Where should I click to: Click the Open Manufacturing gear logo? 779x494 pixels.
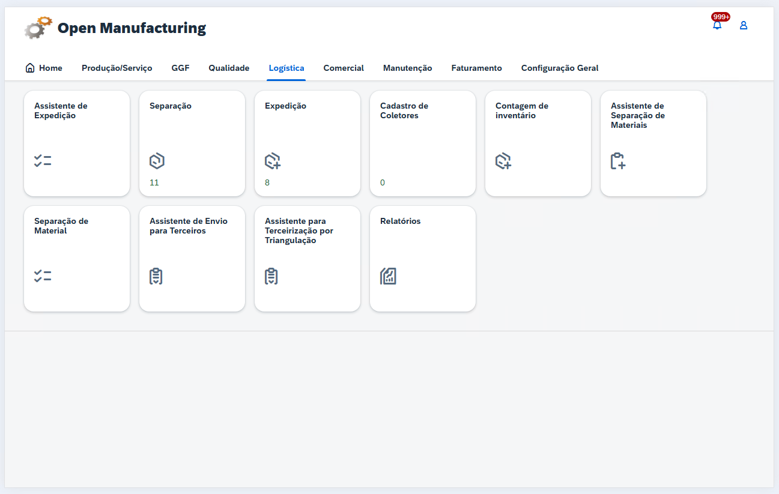(x=38, y=28)
